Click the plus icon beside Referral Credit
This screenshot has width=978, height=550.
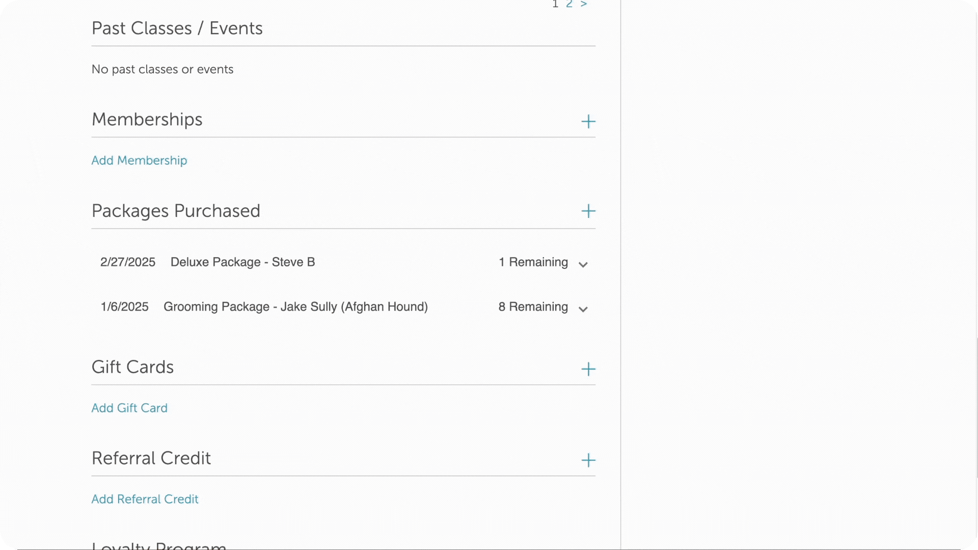588,460
